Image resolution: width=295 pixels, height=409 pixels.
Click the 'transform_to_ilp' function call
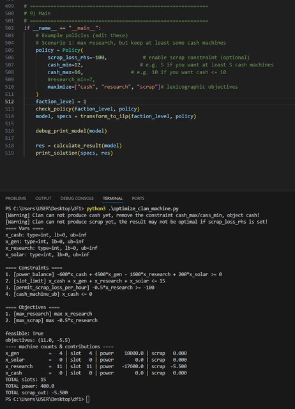(x=104, y=116)
